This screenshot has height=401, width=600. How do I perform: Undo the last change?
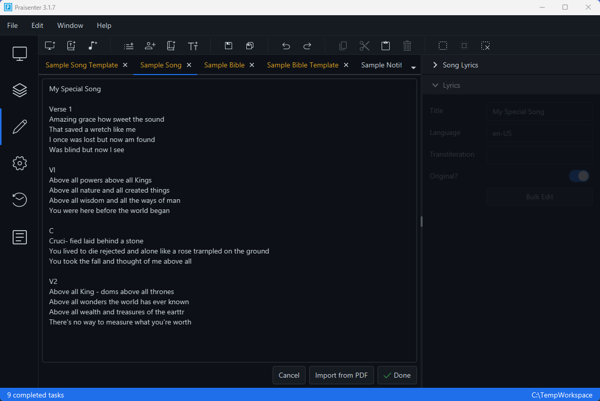(285, 45)
